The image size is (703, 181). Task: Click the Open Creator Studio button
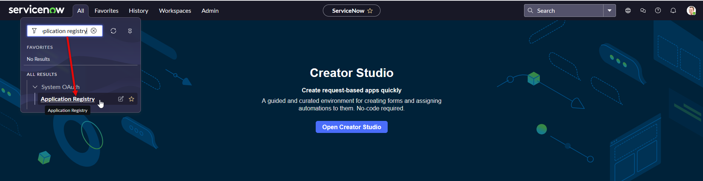351,127
